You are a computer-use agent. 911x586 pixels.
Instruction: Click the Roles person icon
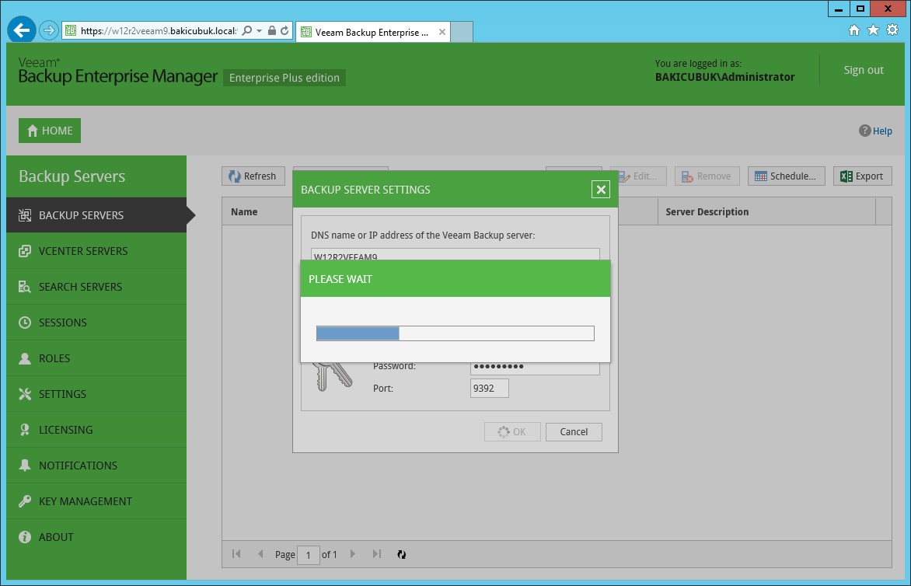24,358
